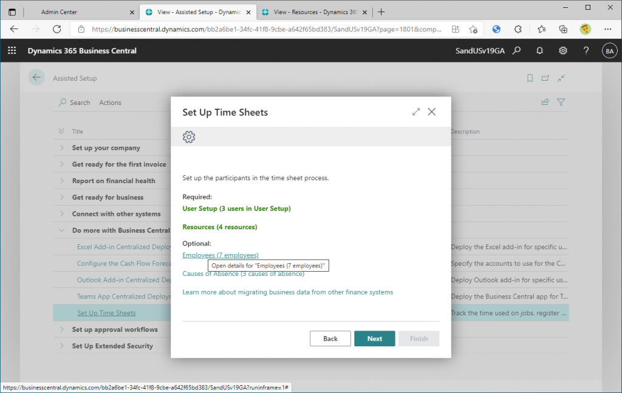The width and height of the screenshot is (622, 393).
Task: Sort by the Title column header
Action: pos(77,131)
